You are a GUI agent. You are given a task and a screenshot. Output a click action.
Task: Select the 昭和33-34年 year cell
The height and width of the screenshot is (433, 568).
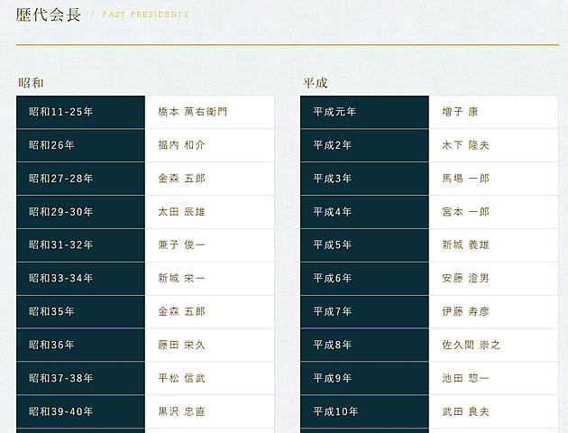click(x=61, y=279)
